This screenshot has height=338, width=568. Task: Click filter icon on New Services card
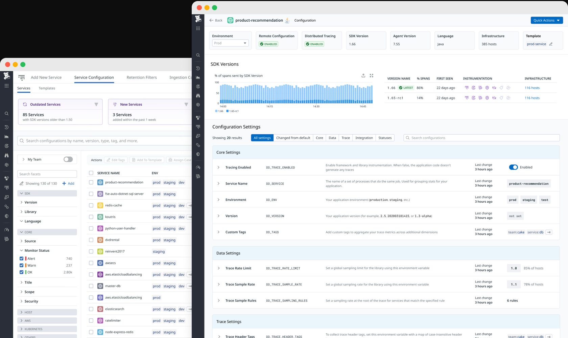pos(186,104)
